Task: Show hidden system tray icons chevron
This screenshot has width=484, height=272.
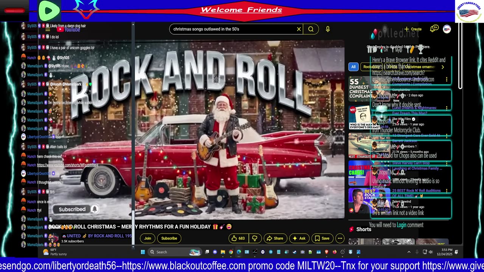Action: (x=409, y=252)
